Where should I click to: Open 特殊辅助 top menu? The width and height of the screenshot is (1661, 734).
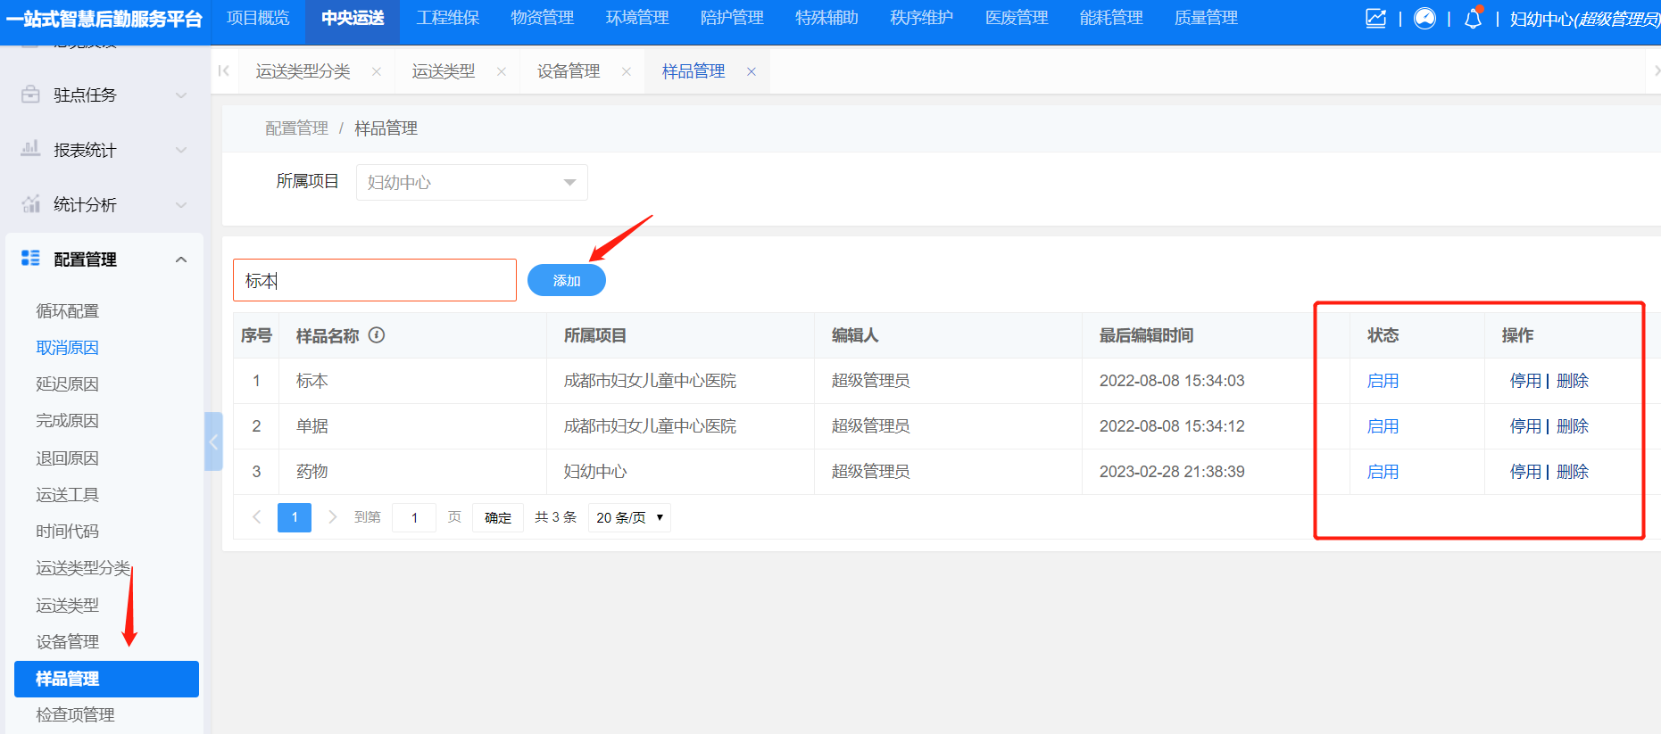pos(826,18)
